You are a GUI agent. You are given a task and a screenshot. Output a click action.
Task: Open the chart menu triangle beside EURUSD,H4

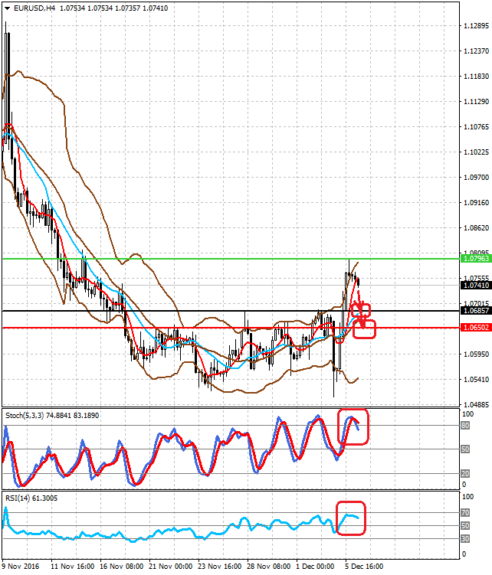point(7,8)
